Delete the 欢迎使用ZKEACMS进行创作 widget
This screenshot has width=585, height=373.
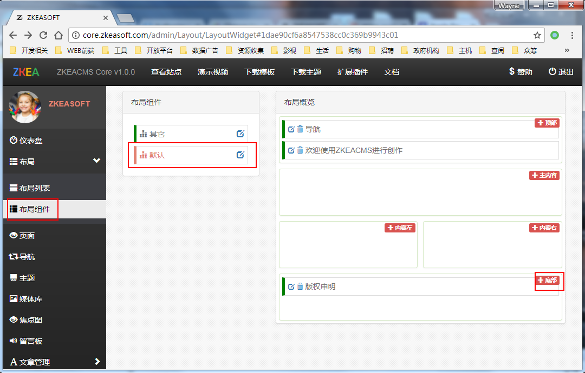click(x=300, y=150)
